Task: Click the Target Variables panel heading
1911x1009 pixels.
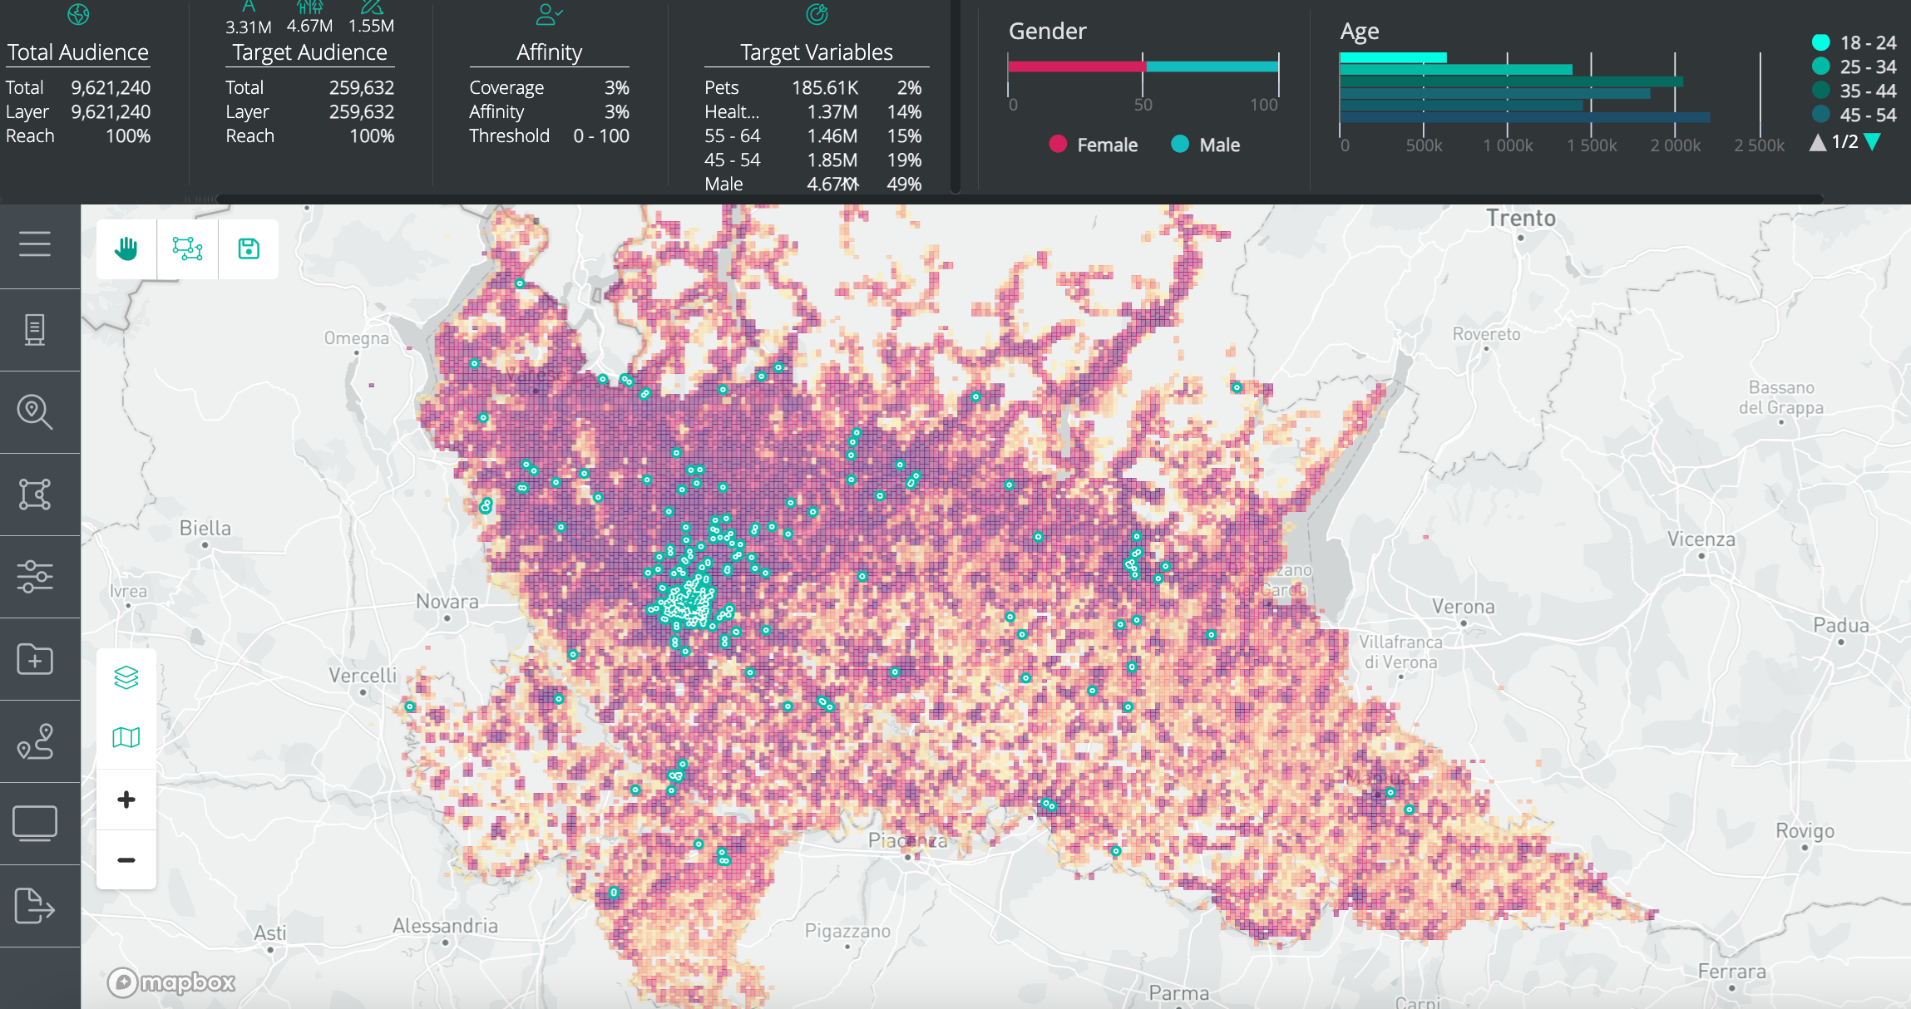Action: [816, 52]
